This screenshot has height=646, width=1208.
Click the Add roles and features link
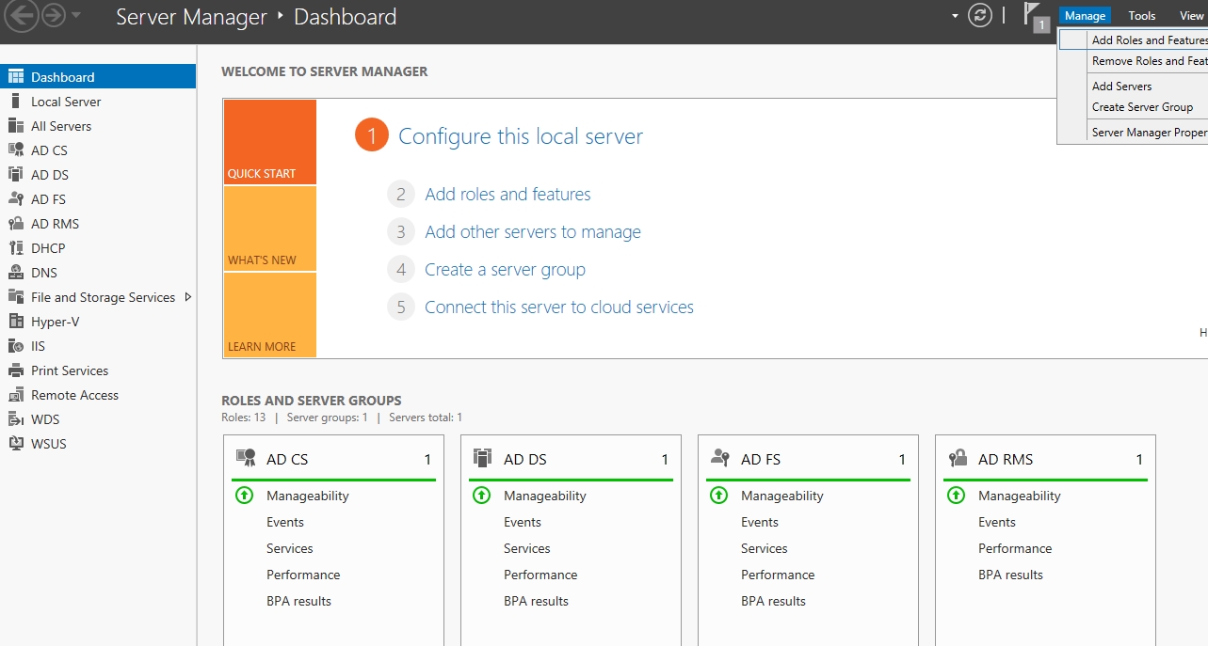point(507,195)
